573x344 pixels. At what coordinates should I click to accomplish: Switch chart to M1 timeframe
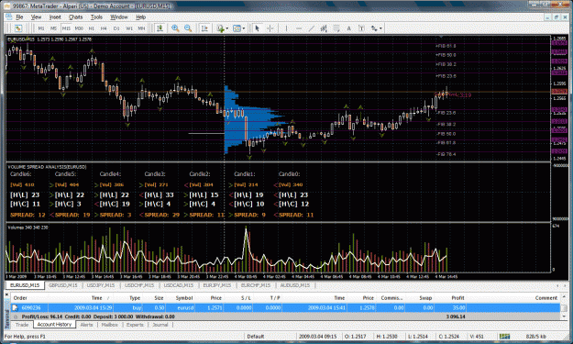click(x=41, y=28)
